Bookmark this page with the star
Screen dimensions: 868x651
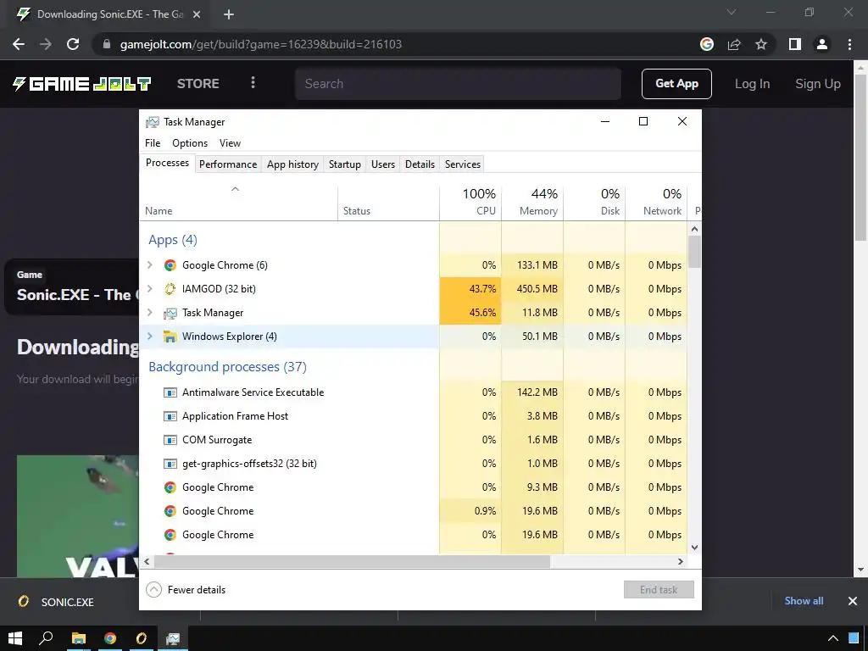(761, 44)
